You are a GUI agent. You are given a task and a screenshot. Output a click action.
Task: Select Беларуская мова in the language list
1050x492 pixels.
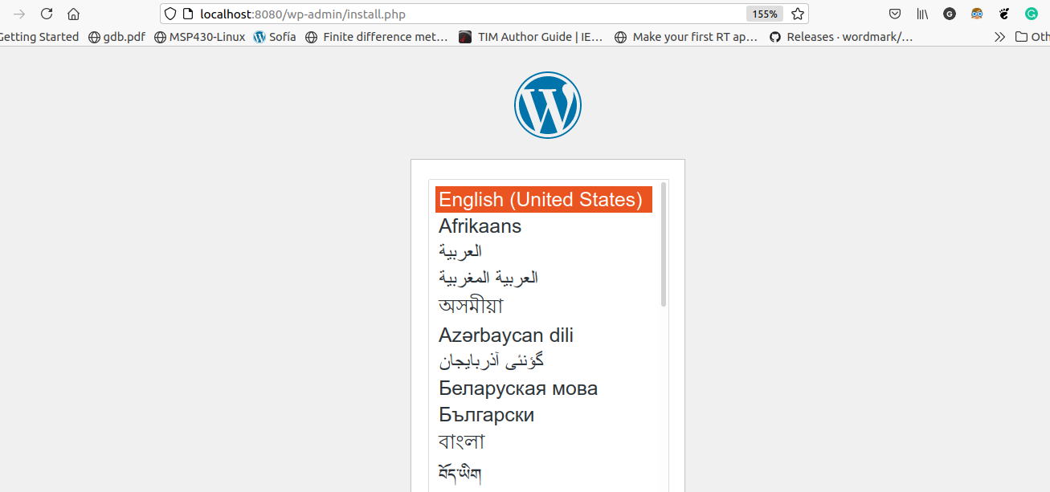(544, 388)
